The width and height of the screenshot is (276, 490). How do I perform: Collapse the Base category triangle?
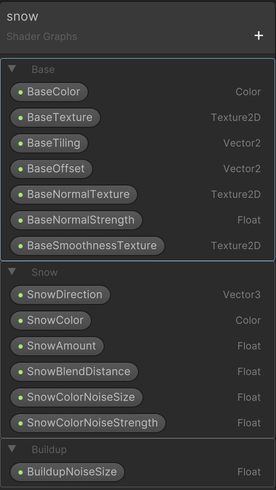pyautogui.click(x=12, y=69)
